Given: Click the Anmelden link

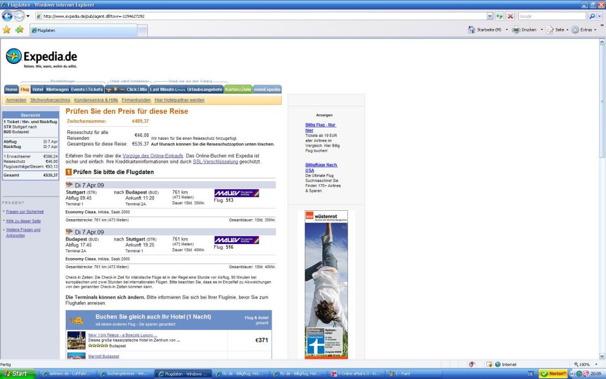Looking at the screenshot, I should [16, 99].
